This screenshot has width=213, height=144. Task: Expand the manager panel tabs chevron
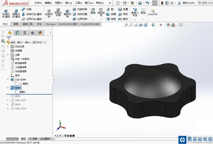click(50, 33)
